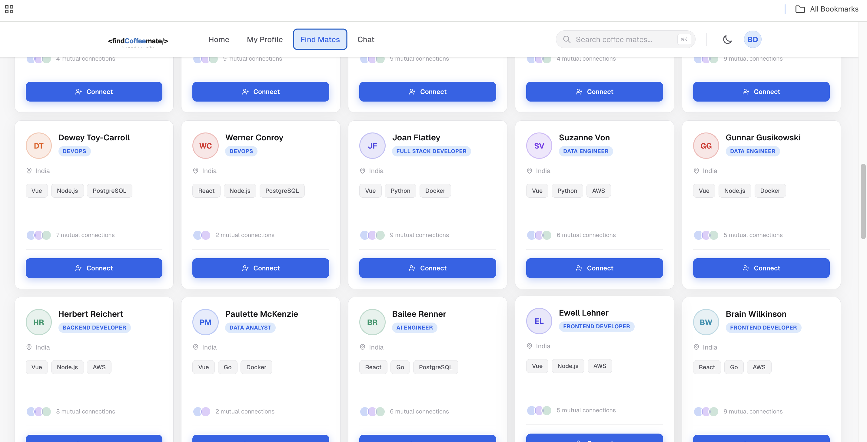Click the BACKEND DEVELOPER badge

[94, 327]
